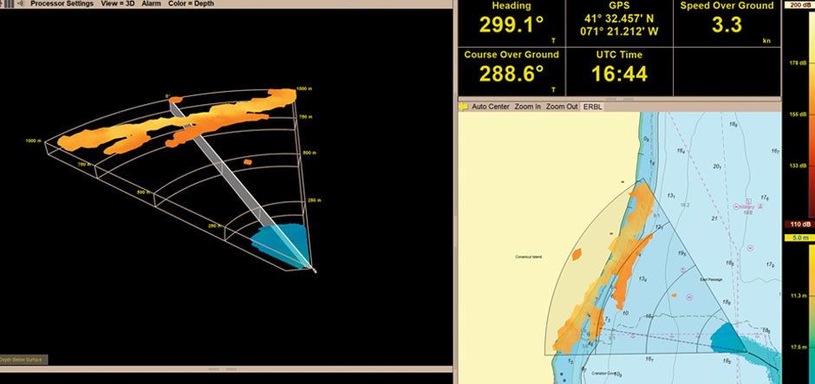Click the 110 dB threshold marker on scale
The height and width of the screenshot is (384, 815).
click(799, 224)
